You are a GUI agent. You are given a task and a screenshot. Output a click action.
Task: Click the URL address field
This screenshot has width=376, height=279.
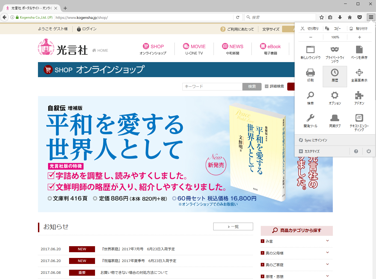tap(144, 18)
